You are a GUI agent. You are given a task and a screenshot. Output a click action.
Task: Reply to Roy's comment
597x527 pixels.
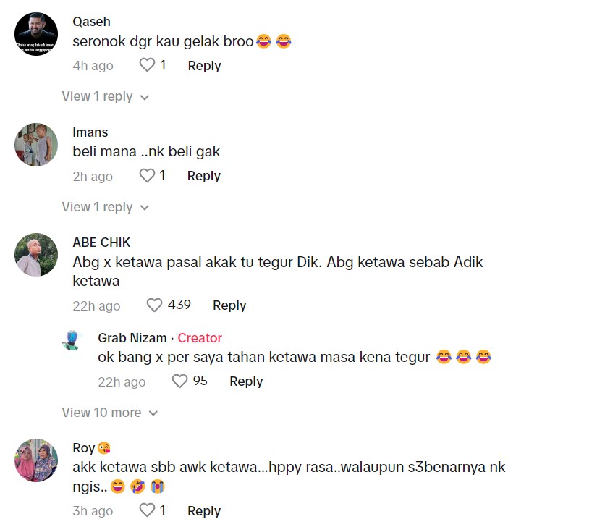204,510
